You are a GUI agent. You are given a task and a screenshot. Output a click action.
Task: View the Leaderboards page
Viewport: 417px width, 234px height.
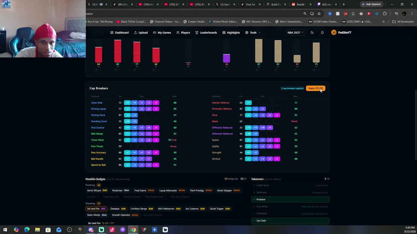point(206,32)
